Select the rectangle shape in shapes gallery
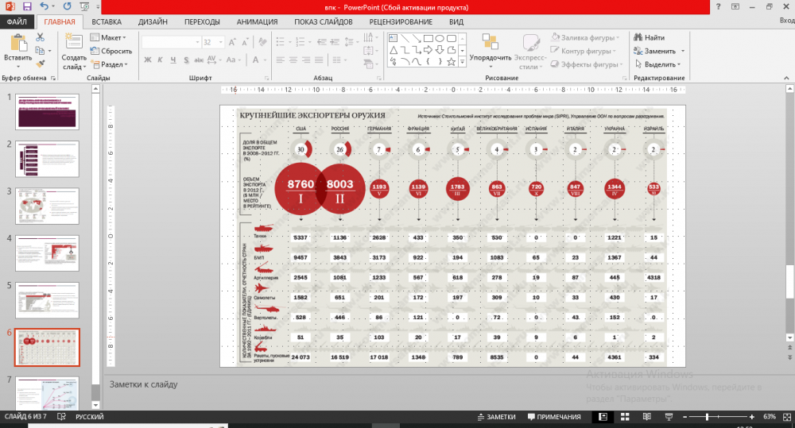This screenshot has width=795, height=428. [428, 37]
